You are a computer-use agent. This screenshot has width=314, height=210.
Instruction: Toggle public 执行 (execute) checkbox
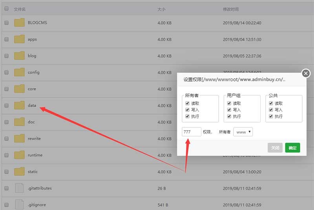[x=271, y=117]
